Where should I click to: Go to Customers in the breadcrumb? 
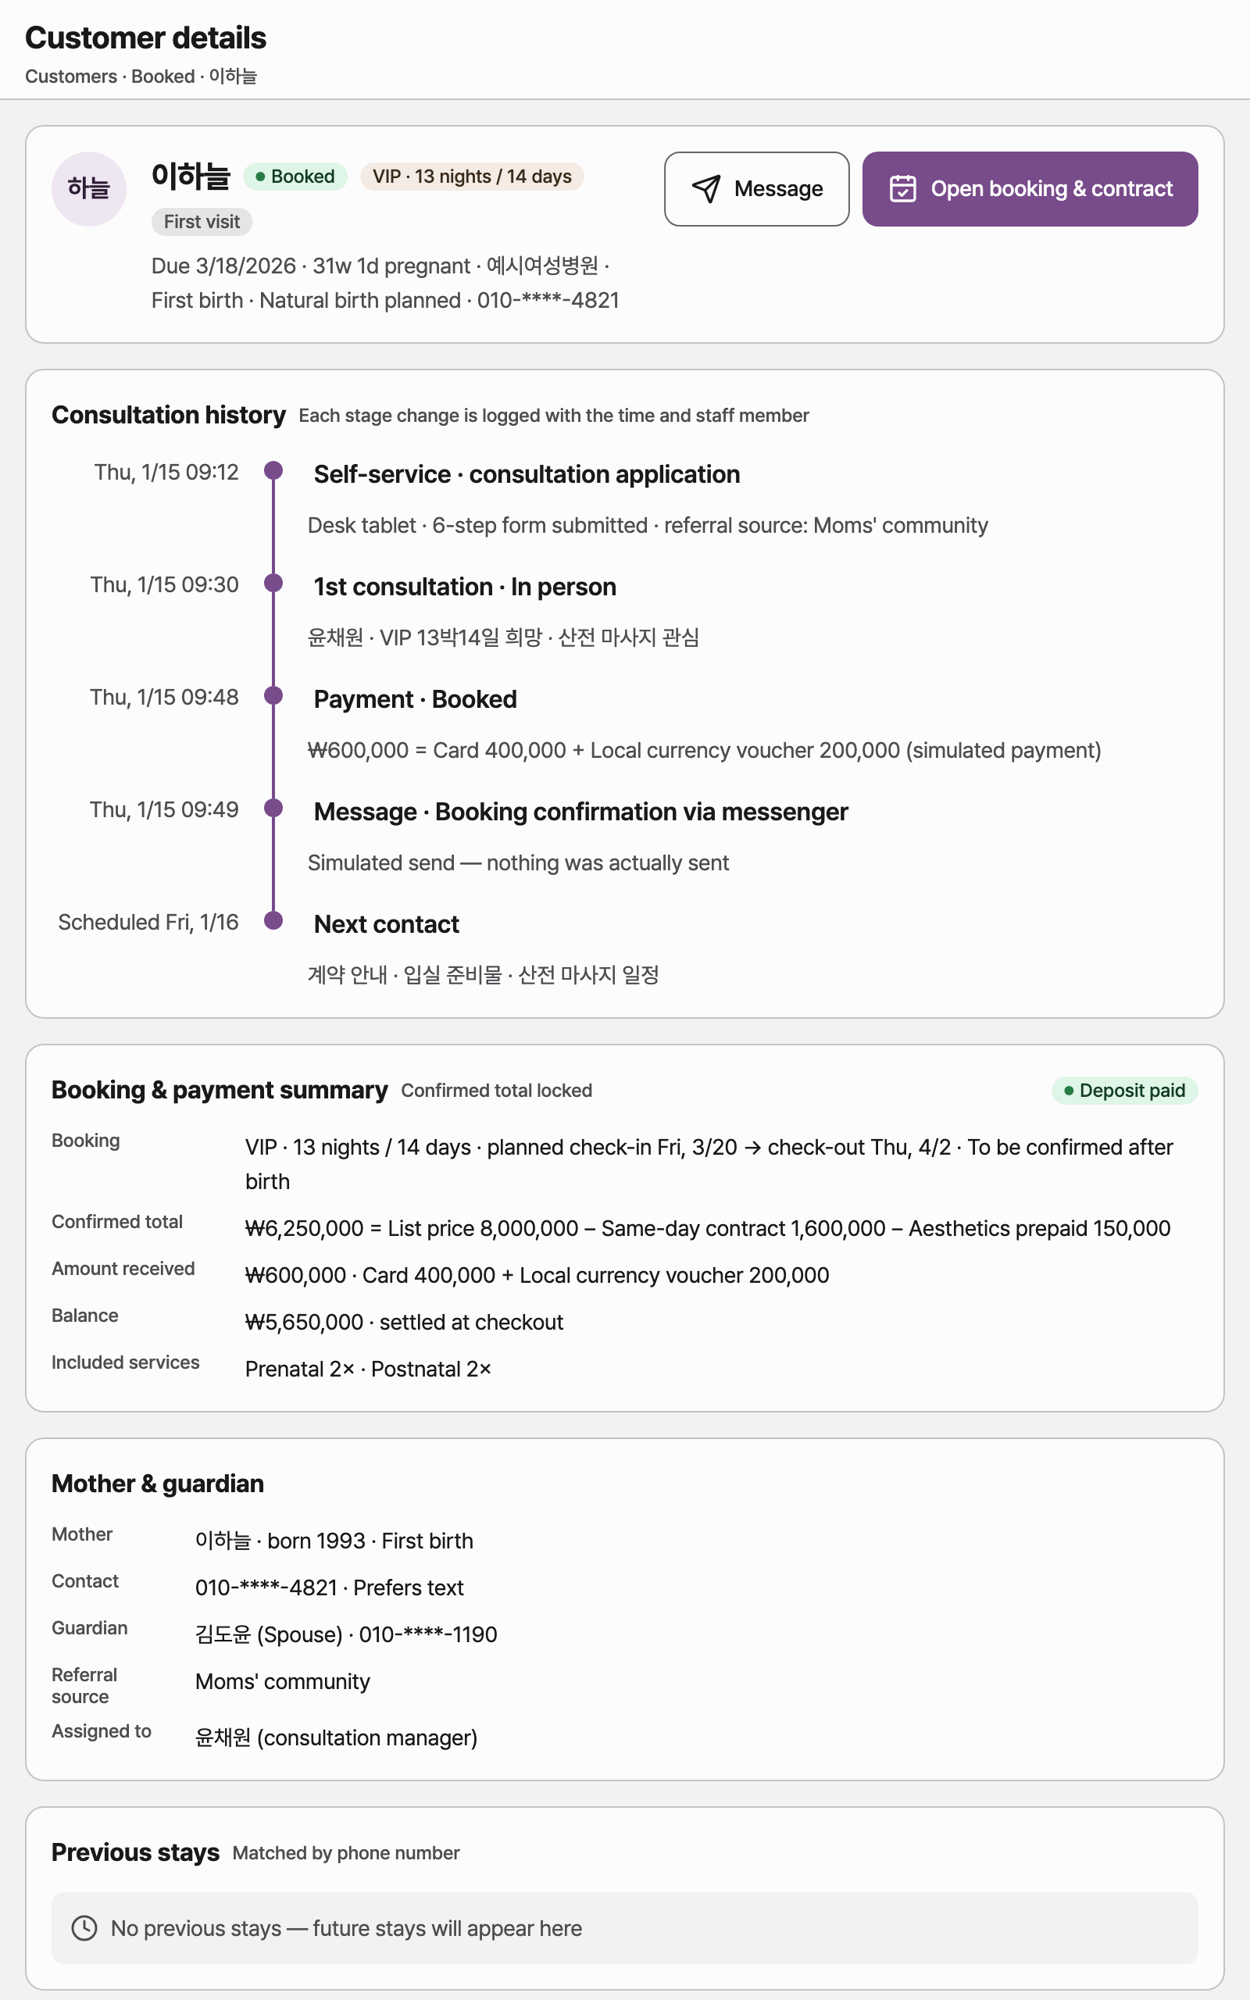(x=71, y=76)
